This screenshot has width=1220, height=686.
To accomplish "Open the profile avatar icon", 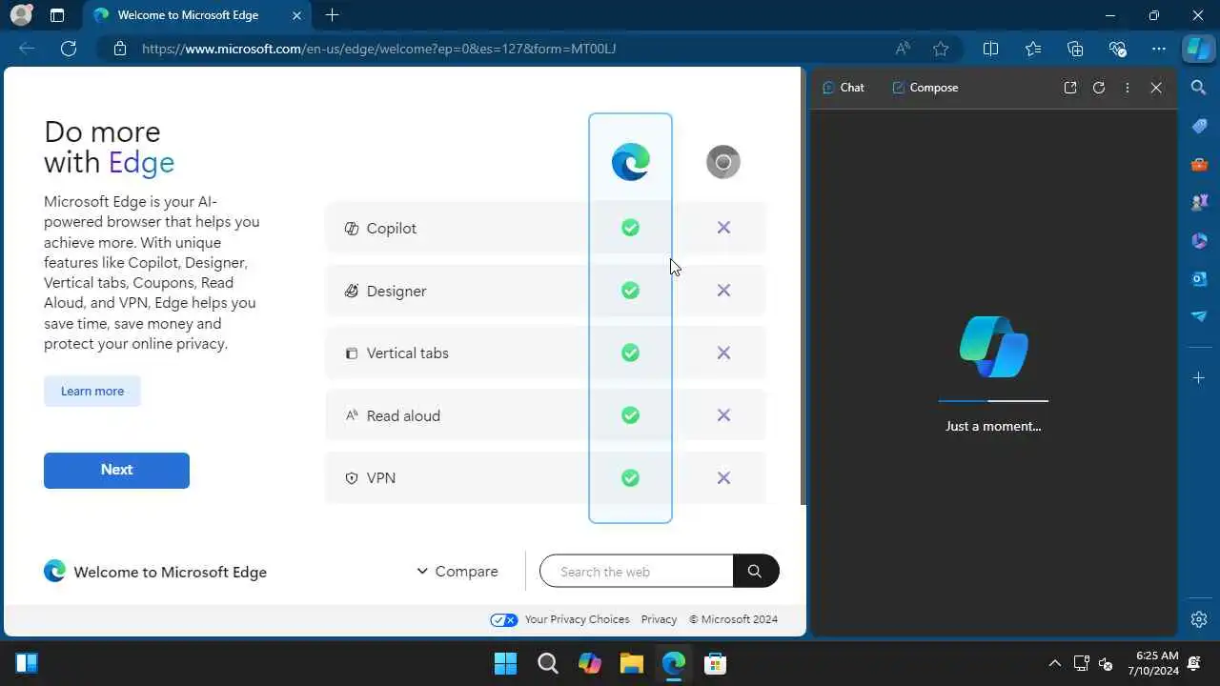I will 20,15.
